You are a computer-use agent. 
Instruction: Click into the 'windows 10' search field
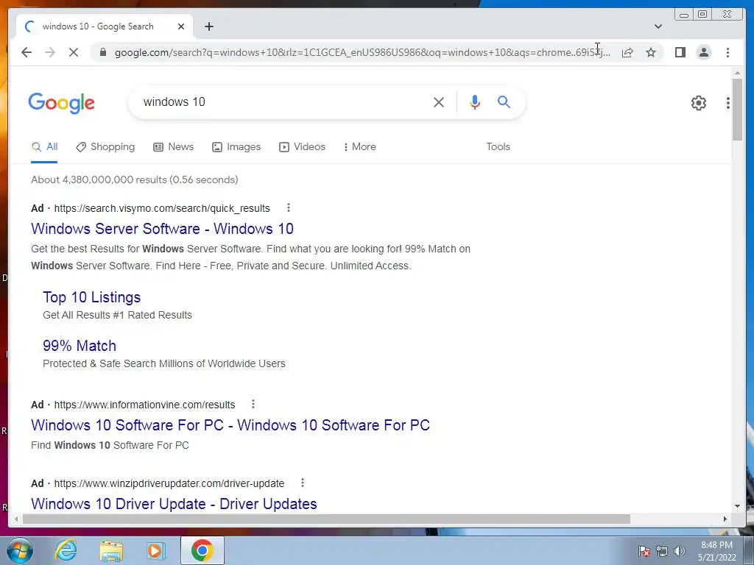[283, 102]
